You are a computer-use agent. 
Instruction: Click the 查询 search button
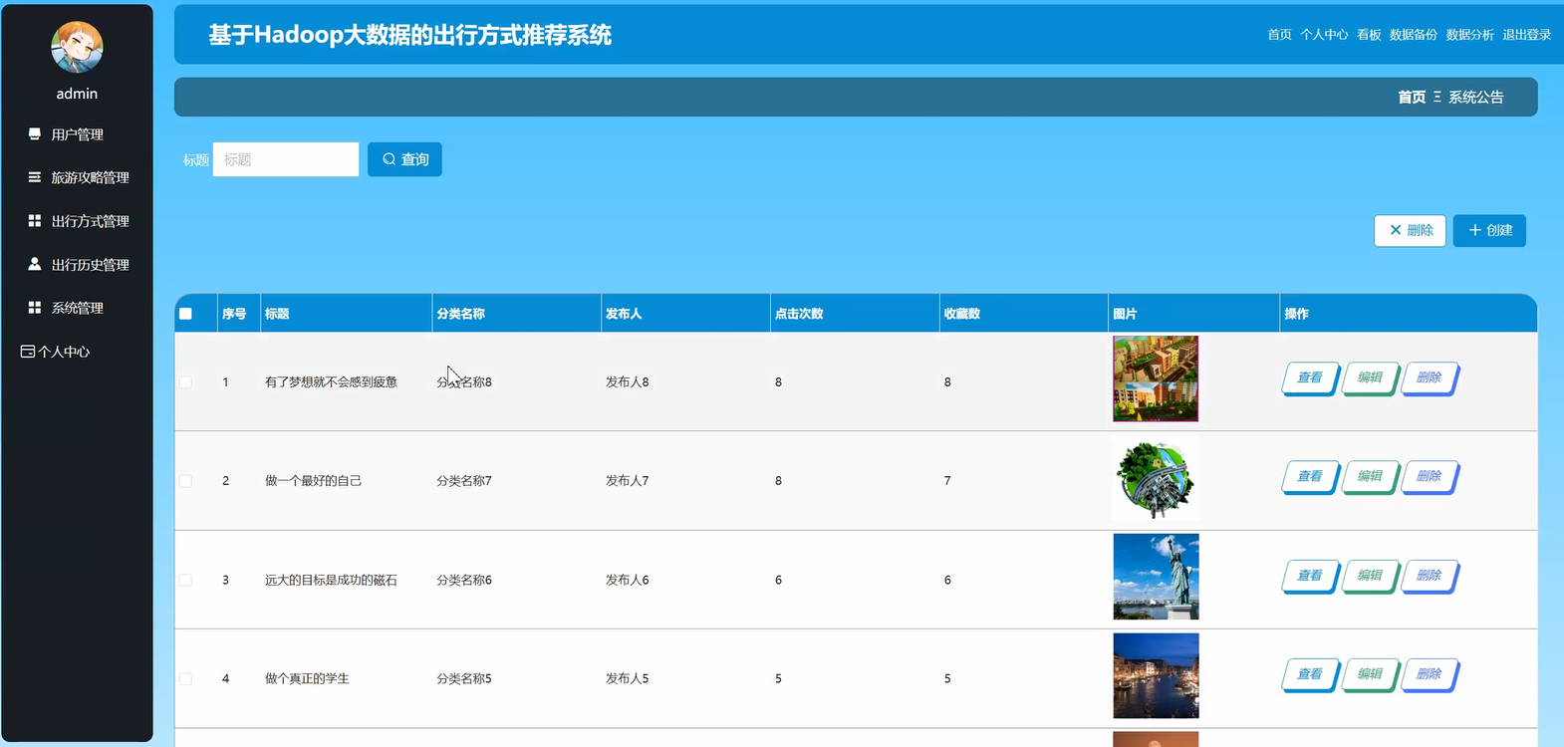(x=404, y=159)
